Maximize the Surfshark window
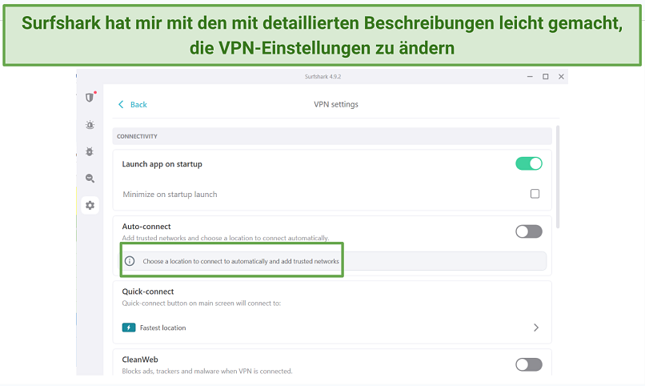 [x=546, y=77]
